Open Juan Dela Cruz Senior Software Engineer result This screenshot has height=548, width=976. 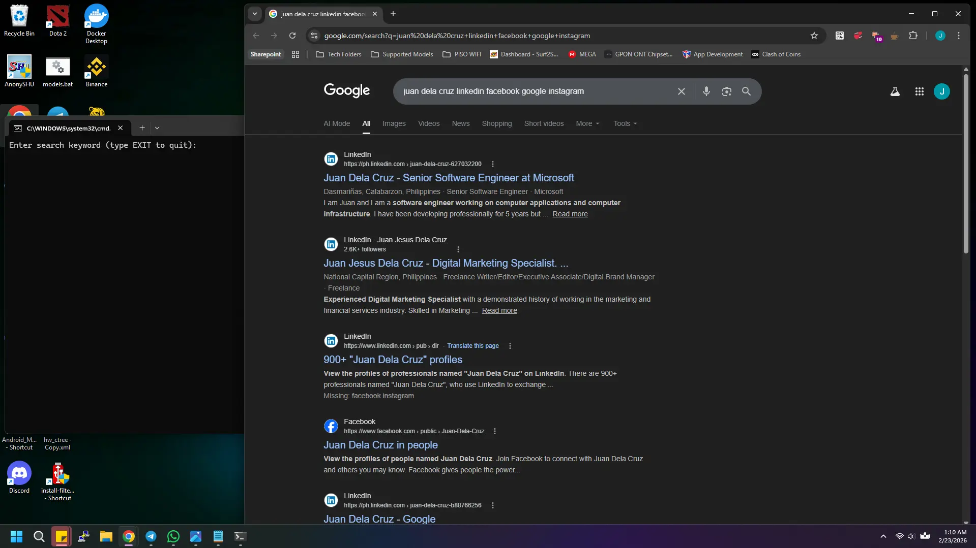[449, 178]
